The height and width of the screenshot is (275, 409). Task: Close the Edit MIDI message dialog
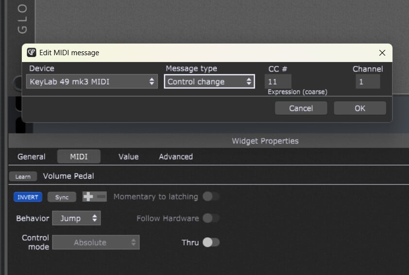(x=382, y=53)
